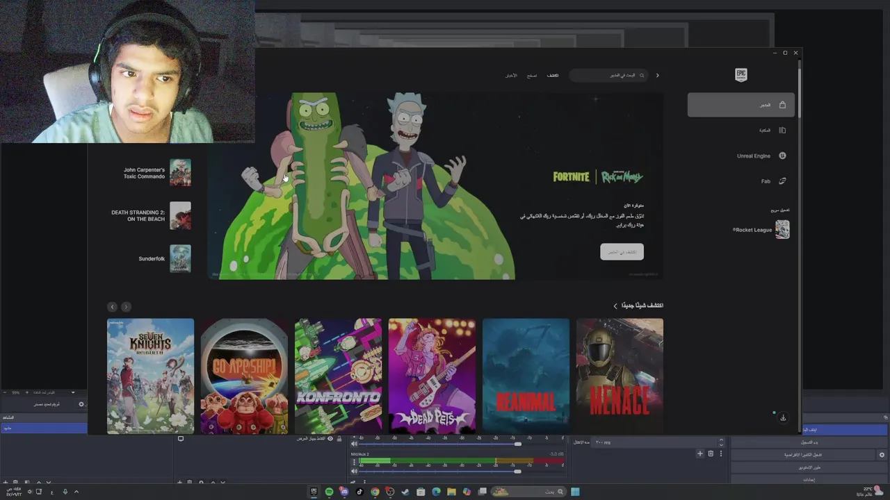Open Steam from the taskbar
The height and width of the screenshot is (500, 890).
[x=405, y=492]
